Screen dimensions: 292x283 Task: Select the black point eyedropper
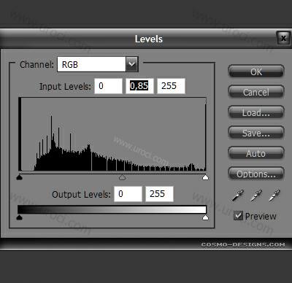(x=238, y=195)
